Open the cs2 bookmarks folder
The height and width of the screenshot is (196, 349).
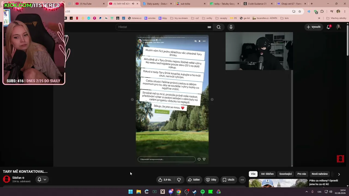(x=195, y=18)
